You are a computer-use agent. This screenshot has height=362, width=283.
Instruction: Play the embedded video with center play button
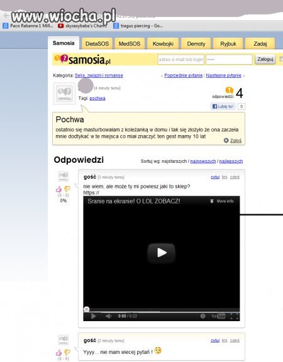point(161,253)
